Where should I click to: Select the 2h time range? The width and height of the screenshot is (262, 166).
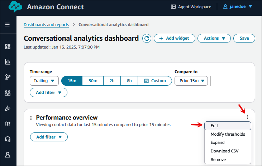pyautogui.click(x=112, y=81)
